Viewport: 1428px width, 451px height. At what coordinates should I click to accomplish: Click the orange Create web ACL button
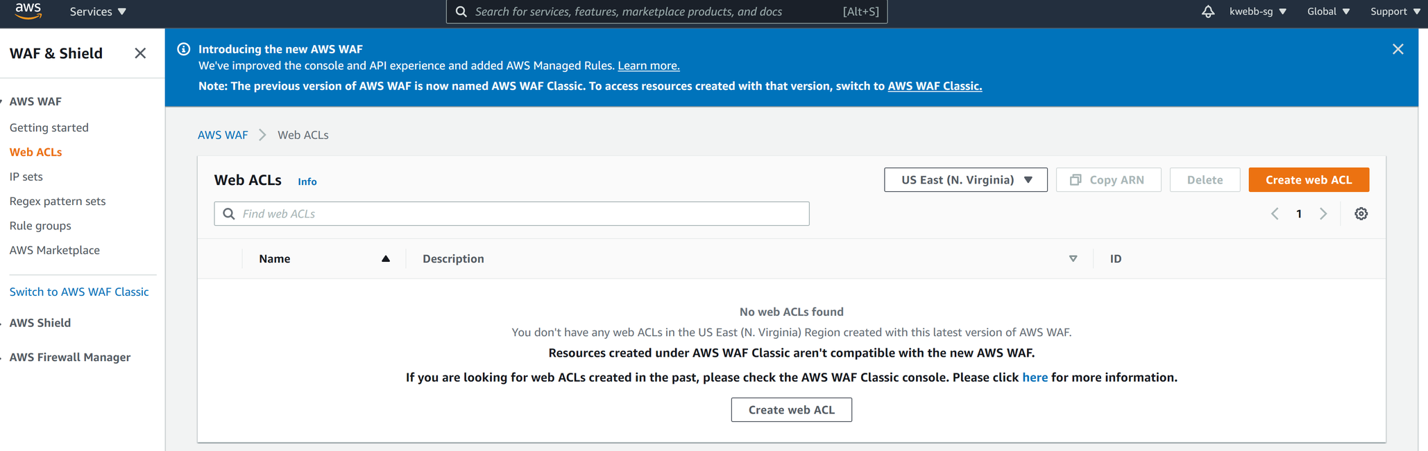click(1309, 179)
